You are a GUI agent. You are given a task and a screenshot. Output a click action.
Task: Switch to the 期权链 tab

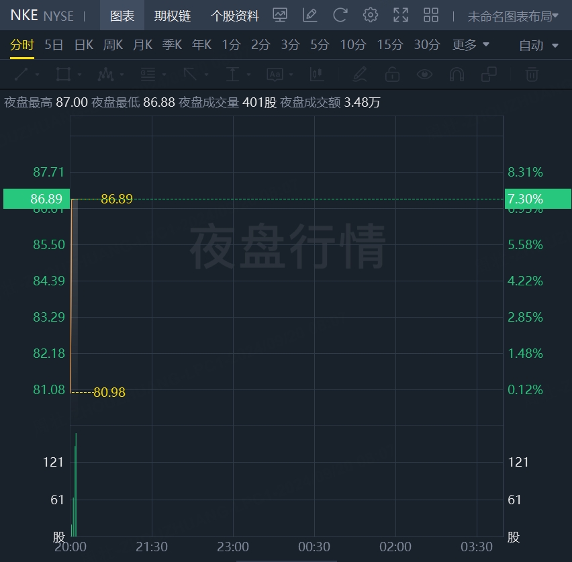coord(173,15)
